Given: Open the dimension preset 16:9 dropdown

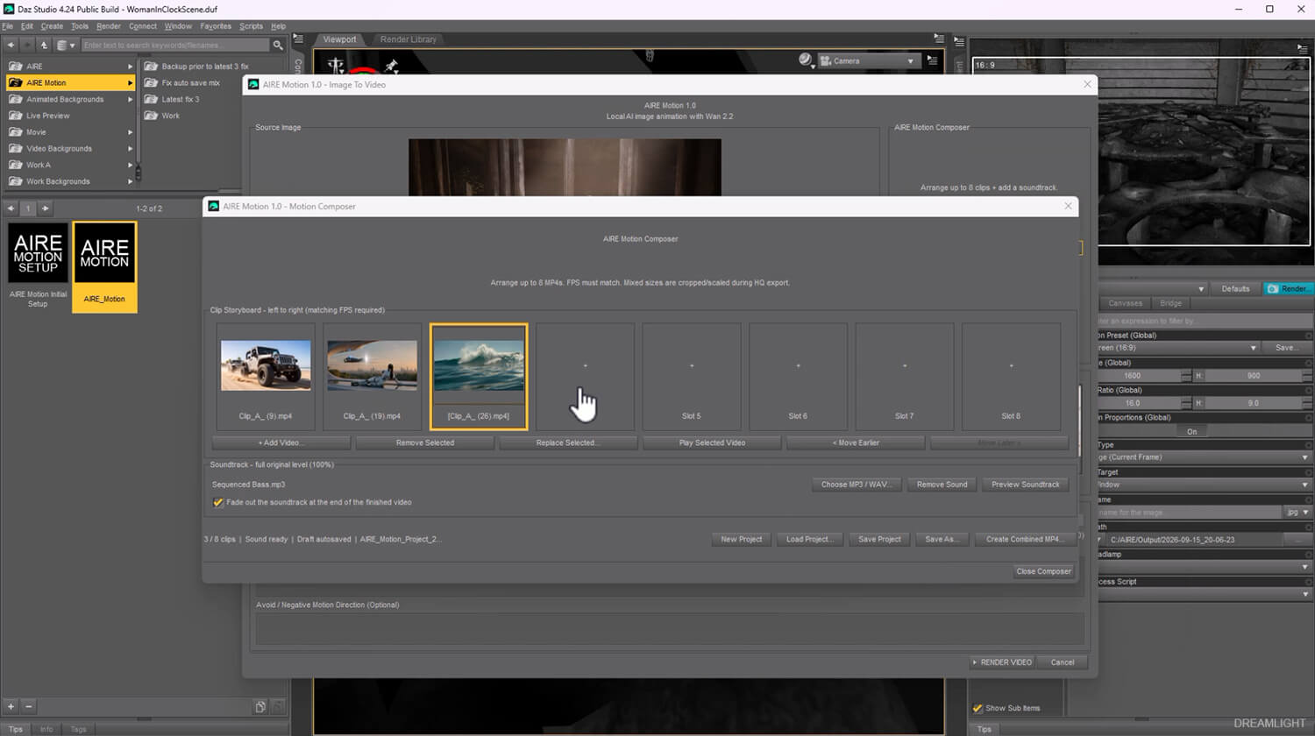Looking at the screenshot, I should coord(1179,348).
